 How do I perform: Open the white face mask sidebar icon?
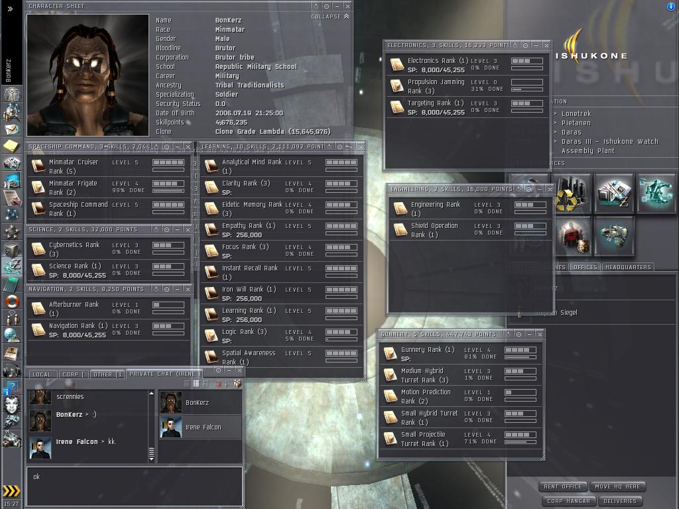[12, 405]
